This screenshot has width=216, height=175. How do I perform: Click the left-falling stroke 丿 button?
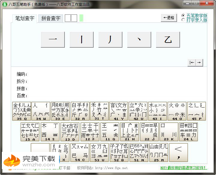click(110, 40)
